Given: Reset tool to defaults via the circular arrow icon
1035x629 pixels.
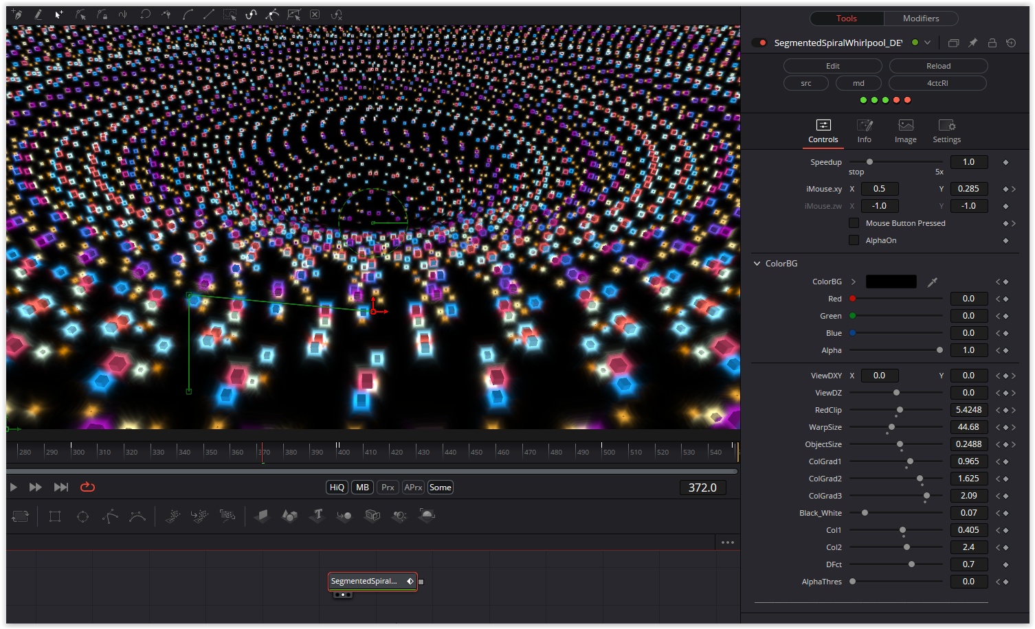Looking at the screenshot, I should pos(1011,43).
